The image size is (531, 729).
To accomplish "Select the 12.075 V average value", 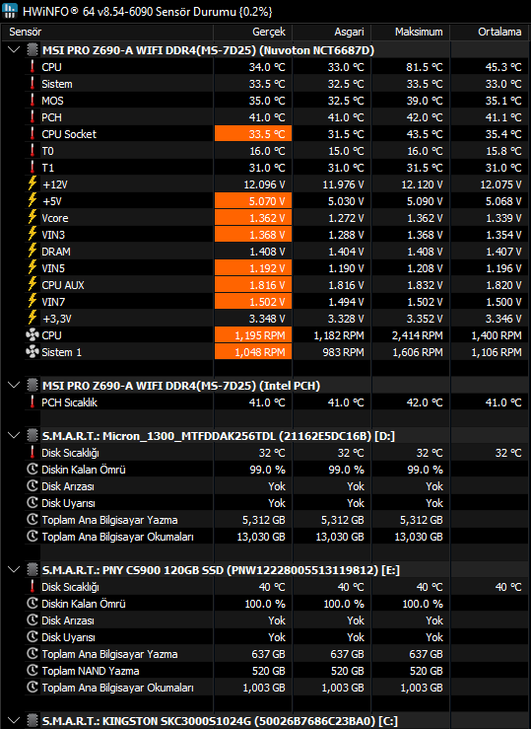I will (x=500, y=184).
